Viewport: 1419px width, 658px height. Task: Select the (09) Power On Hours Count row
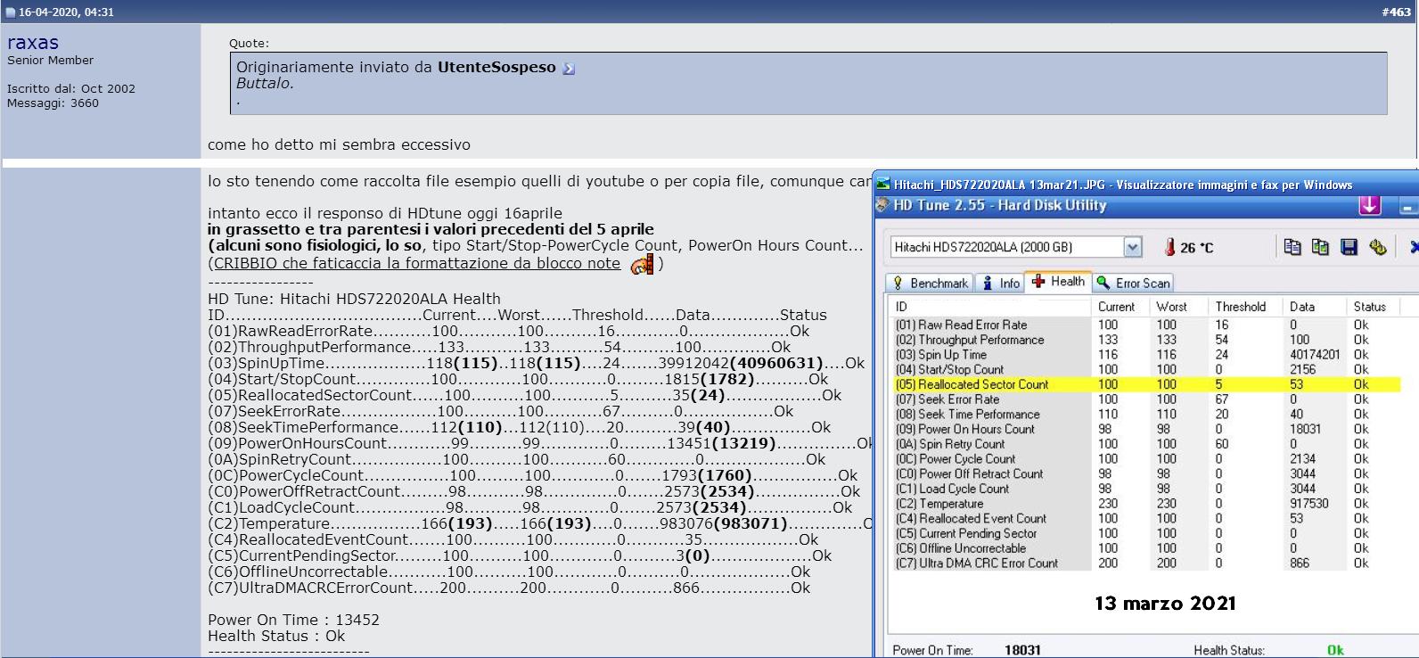(x=1146, y=429)
